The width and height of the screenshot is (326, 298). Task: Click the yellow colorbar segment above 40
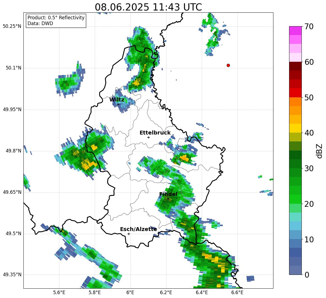[x=295, y=128]
